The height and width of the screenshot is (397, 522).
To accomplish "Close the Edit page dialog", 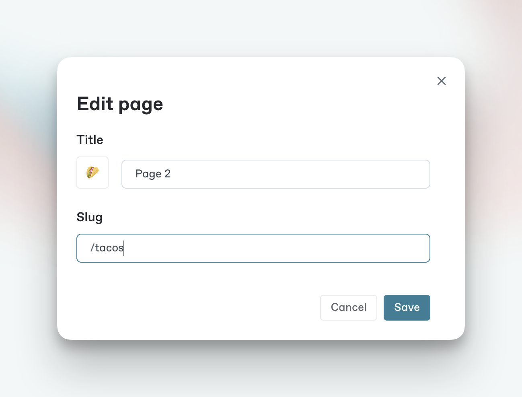I will (x=441, y=81).
